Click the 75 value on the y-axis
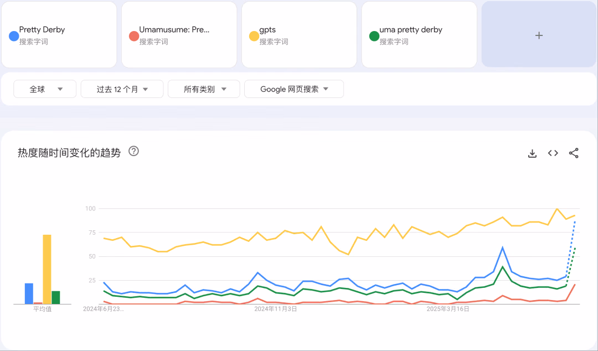 click(92, 233)
